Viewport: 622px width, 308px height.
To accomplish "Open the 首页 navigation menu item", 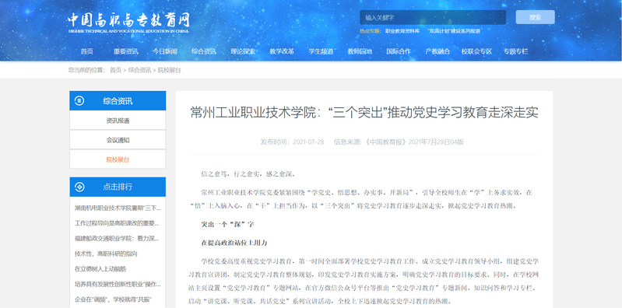I will 87,51.
